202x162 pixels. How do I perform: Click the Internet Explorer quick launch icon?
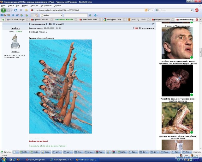click(x=15, y=160)
